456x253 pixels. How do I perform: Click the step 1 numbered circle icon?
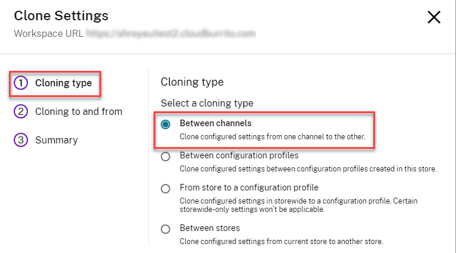(x=21, y=83)
